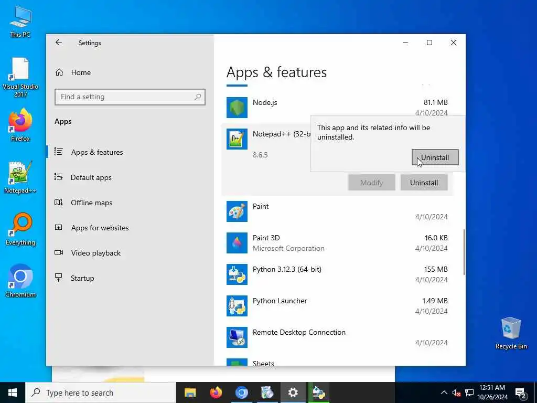Click the Video playback camera icon
The width and height of the screenshot is (537, 403).
[x=59, y=252]
